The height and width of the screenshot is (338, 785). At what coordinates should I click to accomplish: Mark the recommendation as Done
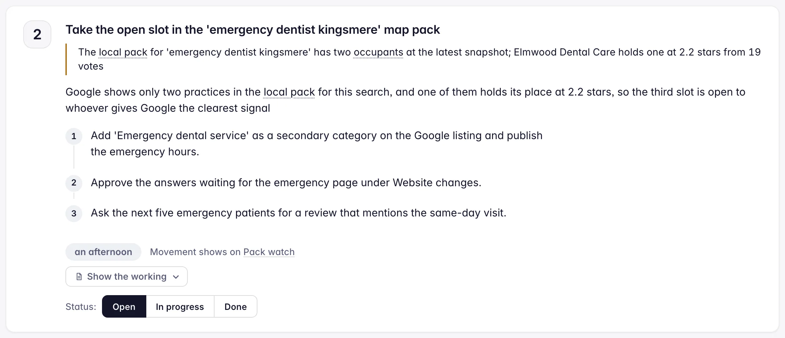[x=236, y=306]
